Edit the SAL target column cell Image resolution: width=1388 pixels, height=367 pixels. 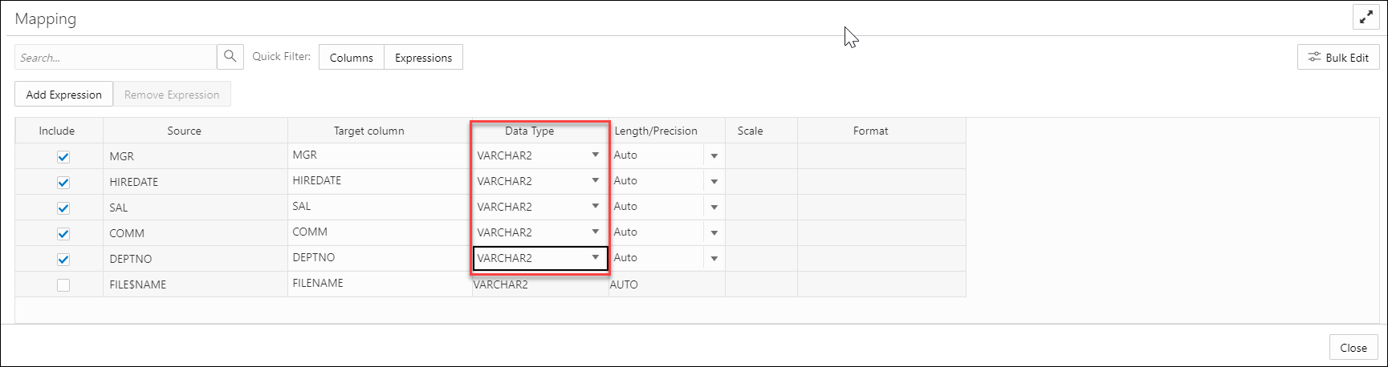tap(380, 207)
